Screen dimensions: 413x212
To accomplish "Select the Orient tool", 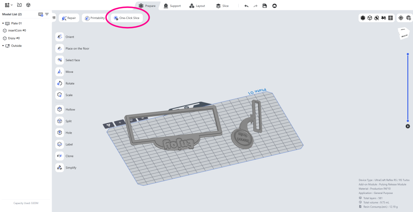I will (x=60, y=37).
